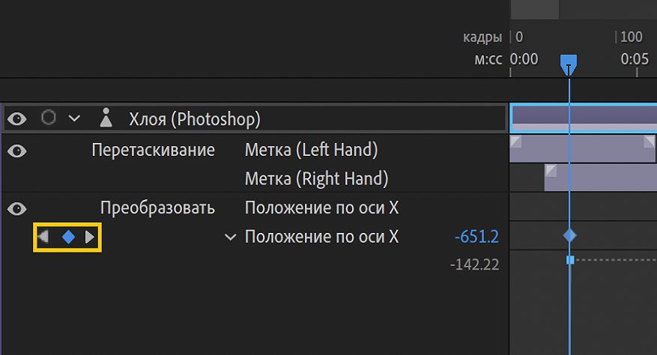The width and height of the screenshot is (657, 355).
Task: Click the blue -651.2 position value
Action: tap(476, 237)
